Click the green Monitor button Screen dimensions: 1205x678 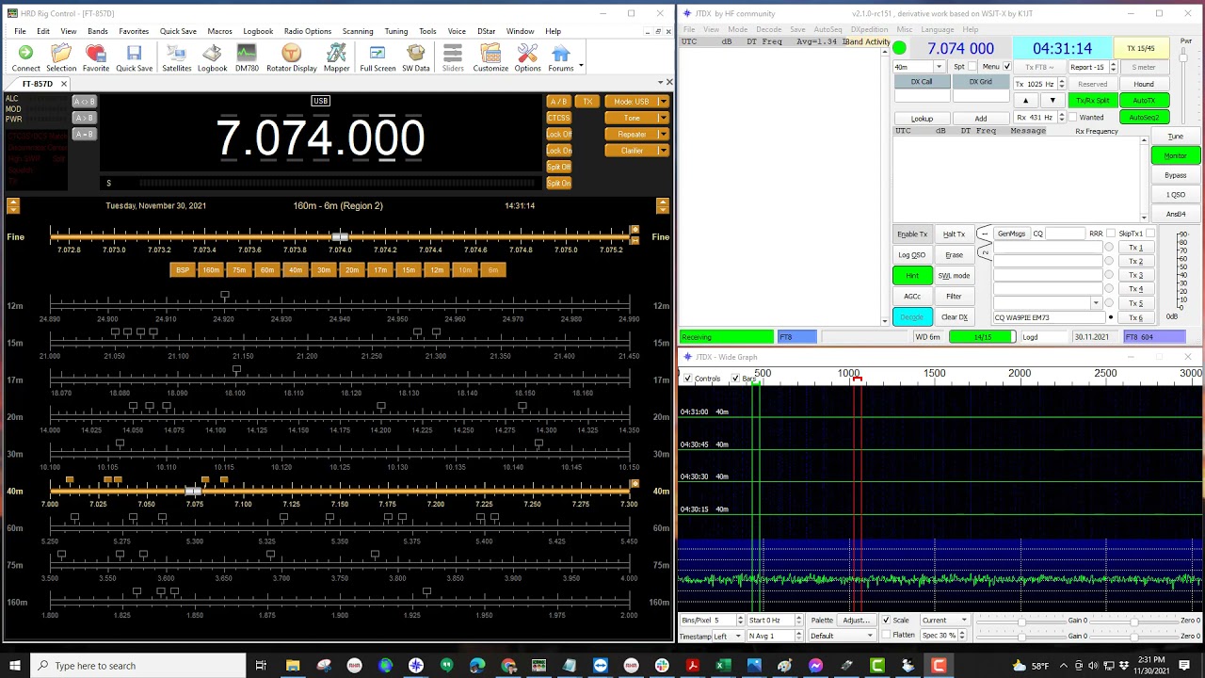[1176, 155]
